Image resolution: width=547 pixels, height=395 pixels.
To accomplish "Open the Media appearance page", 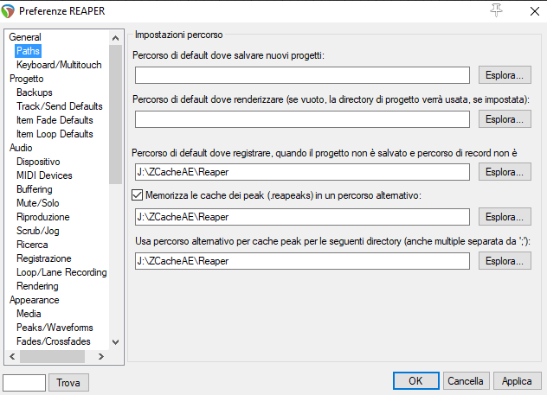I will [x=29, y=314].
